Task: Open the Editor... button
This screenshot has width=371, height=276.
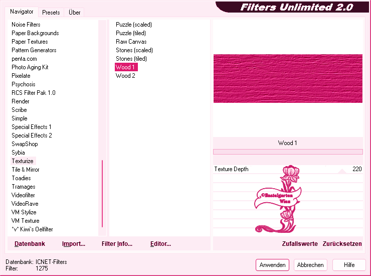Action: [x=160, y=244]
